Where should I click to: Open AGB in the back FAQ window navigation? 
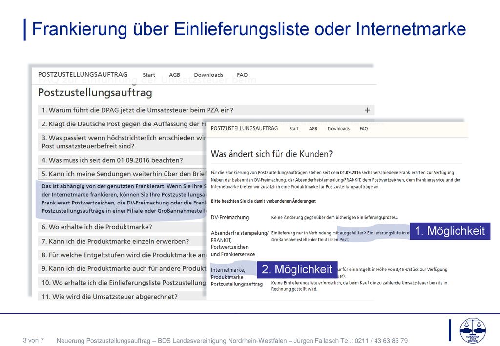[174, 75]
